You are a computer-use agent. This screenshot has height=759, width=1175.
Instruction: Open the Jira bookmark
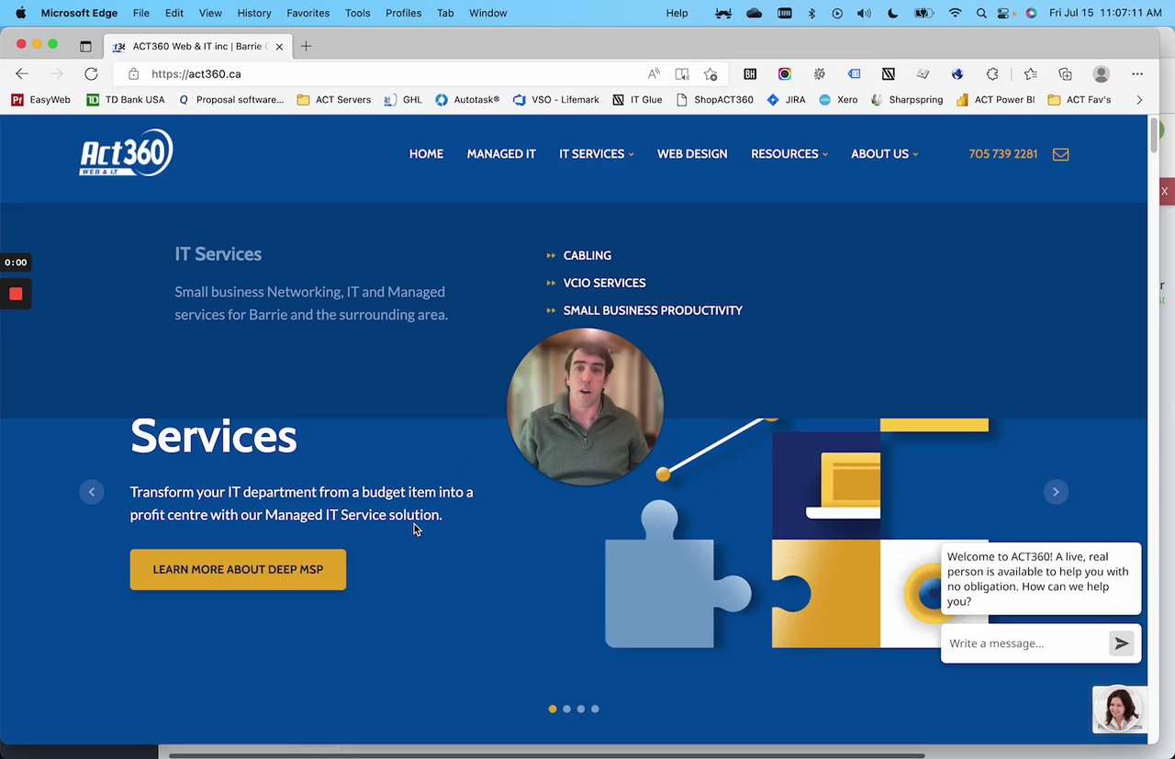(786, 99)
